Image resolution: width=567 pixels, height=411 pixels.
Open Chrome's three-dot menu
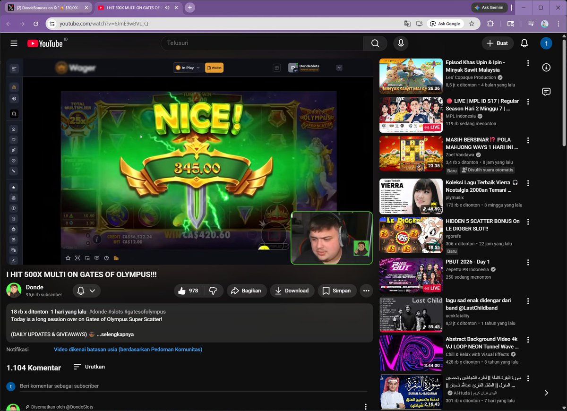558,24
